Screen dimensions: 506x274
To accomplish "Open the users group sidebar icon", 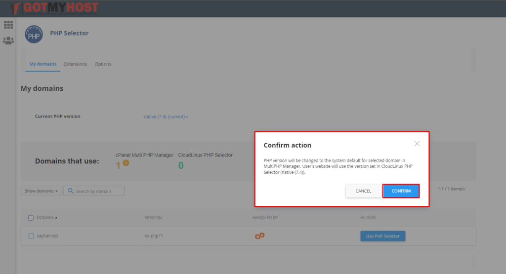I will (x=8, y=41).
